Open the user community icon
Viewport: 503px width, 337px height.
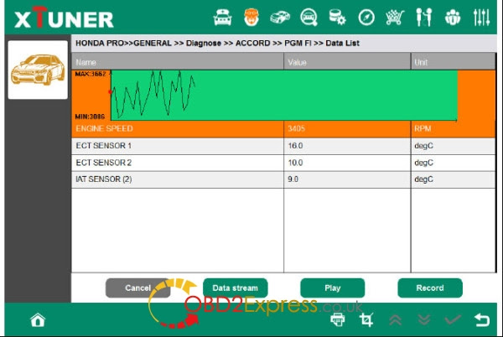click(453, 17)
